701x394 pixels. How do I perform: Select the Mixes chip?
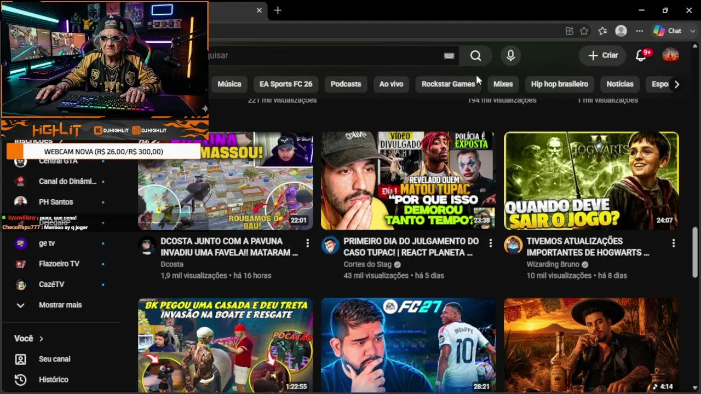tap(503, 84)
